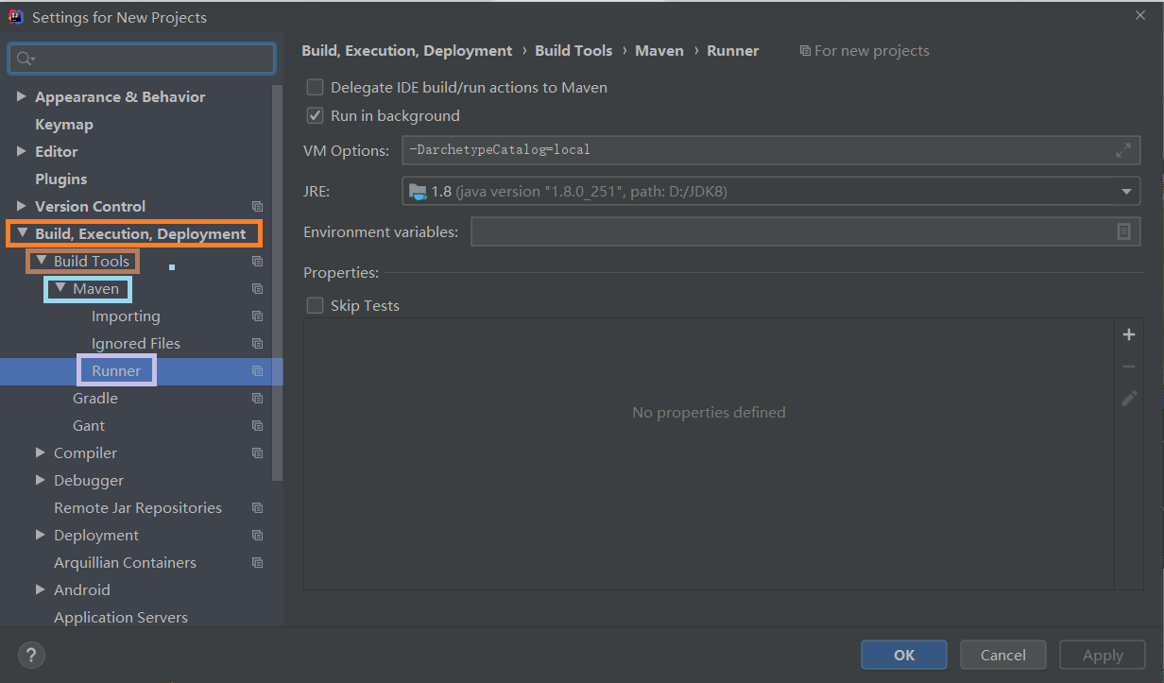This screenshot has height=683, width=1164.
Task: Select Plugins settings page
Action: coord(61,179)
